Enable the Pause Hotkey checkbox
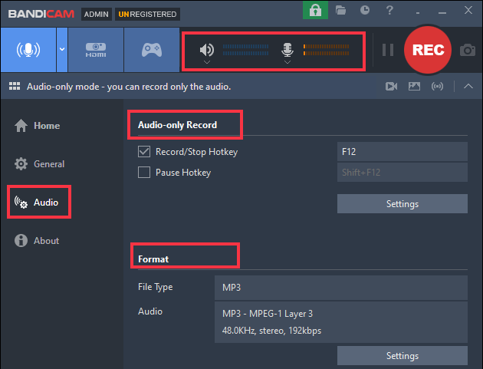Viewport: 483px width, 369px height. 143,173
